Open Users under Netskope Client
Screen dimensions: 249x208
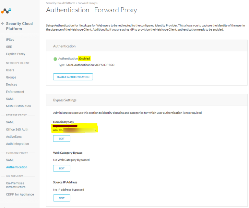(10, 70)
